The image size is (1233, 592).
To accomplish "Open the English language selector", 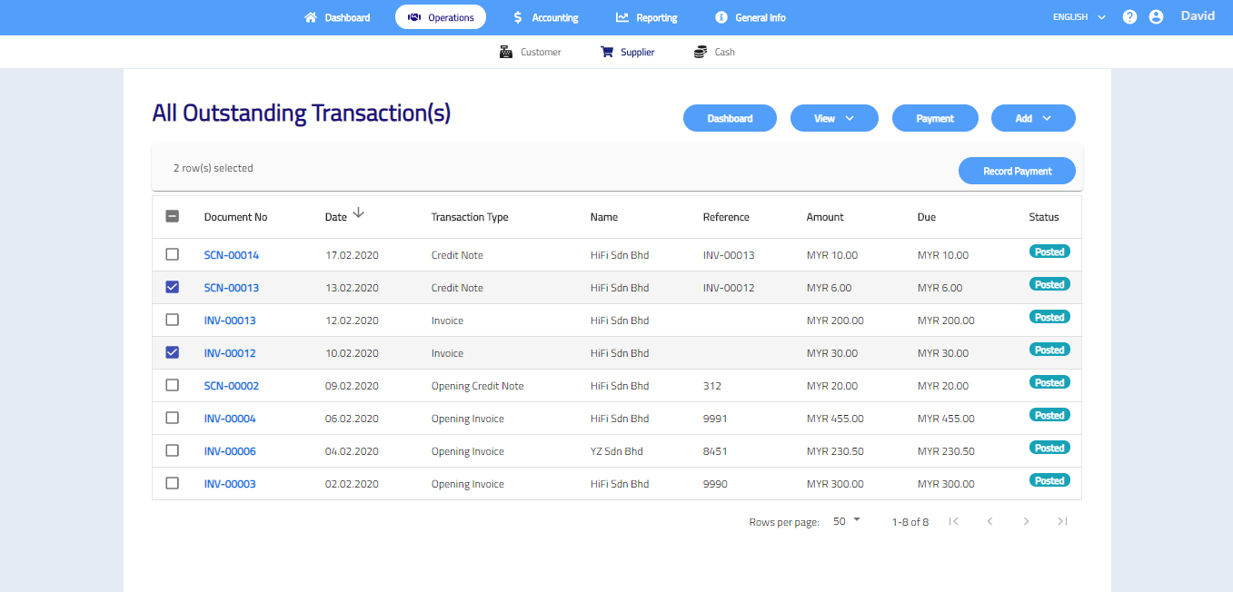I will coord(1079,17).
